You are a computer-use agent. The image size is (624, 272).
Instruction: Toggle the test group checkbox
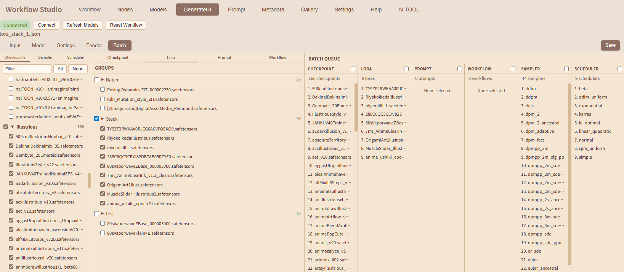97,213
